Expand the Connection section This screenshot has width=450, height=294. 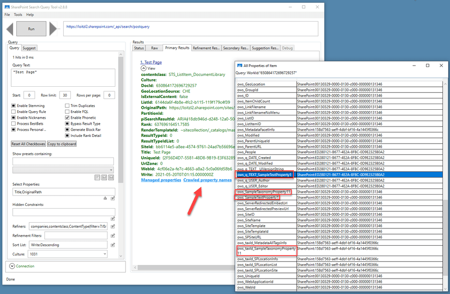point(12,266)
